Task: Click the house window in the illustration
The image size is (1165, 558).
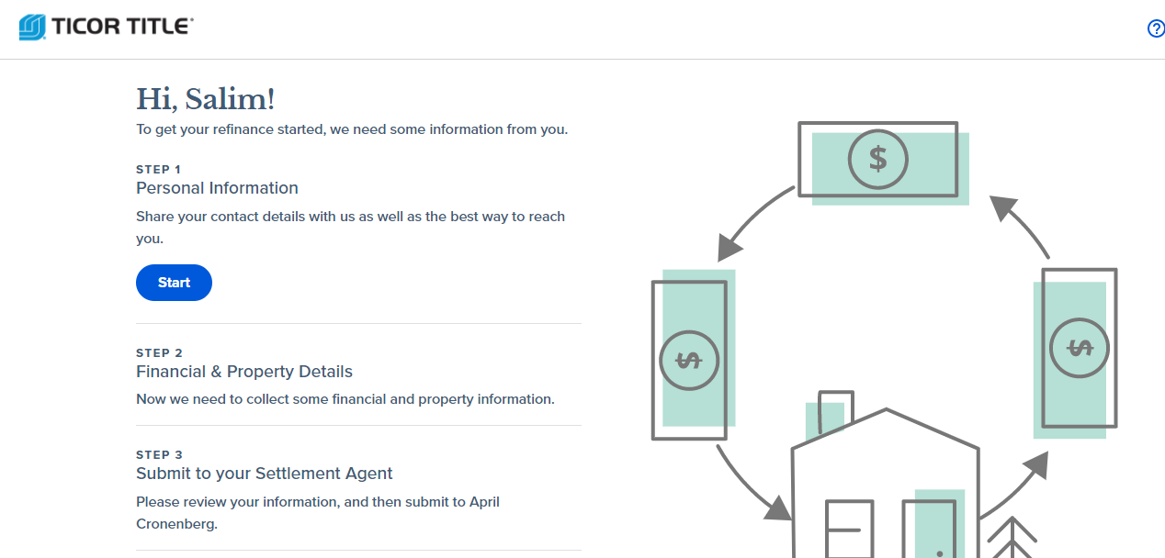Action: point(849,530)
